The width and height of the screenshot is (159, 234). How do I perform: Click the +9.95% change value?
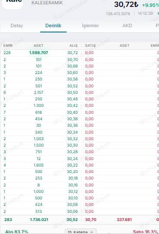[150, 5]
